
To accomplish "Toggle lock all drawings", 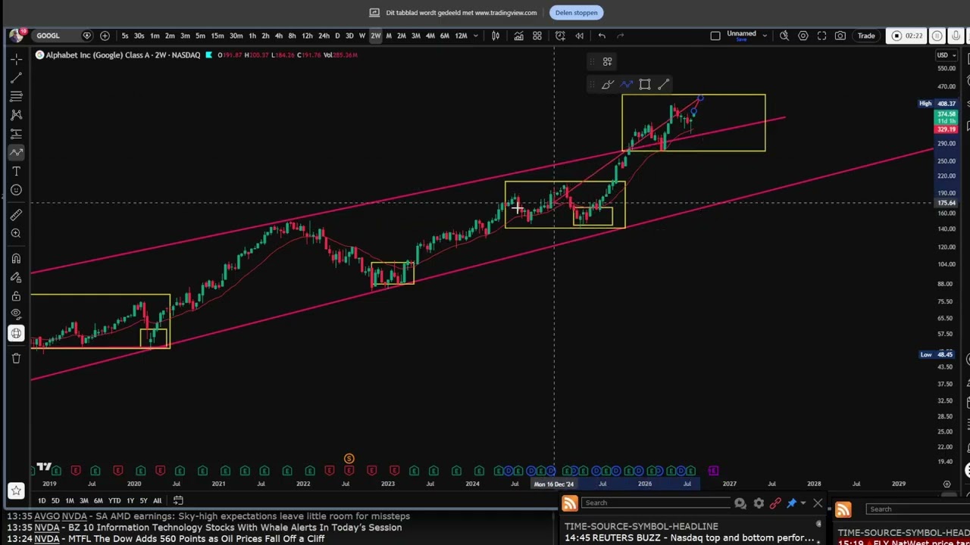I will pyautogui.click(x=16, y=296).
